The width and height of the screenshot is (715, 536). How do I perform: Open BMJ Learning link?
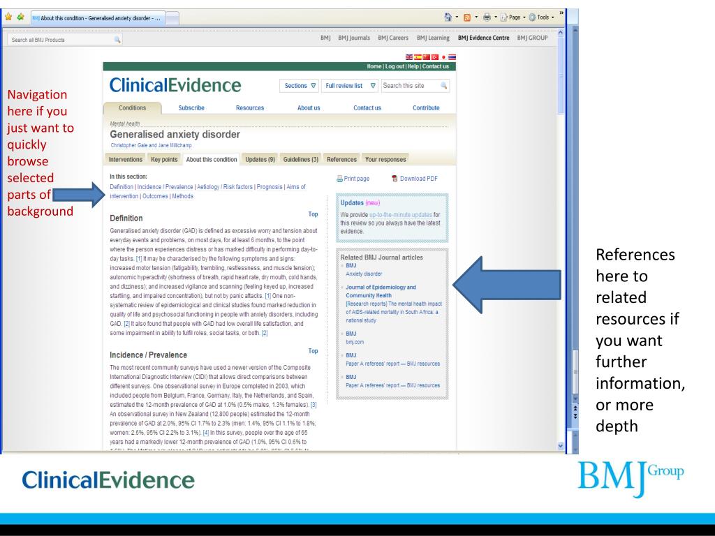coord(433,38)
